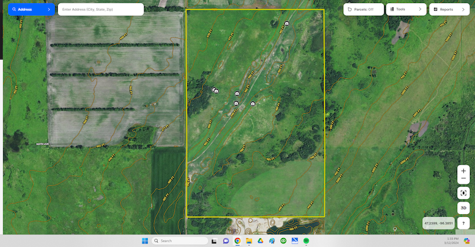This screenshot has height=247, width=475.
Task: Open the Address search type dropdown
Action: [x=31, y=9]
